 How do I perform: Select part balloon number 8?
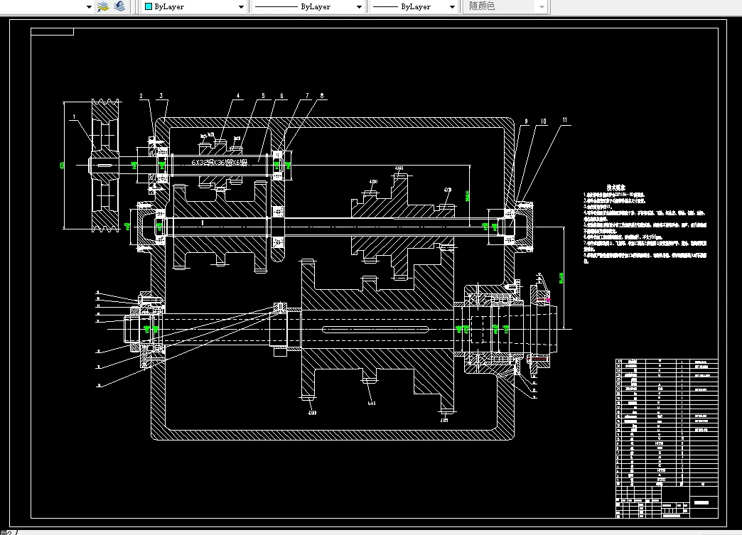[322, 95]
